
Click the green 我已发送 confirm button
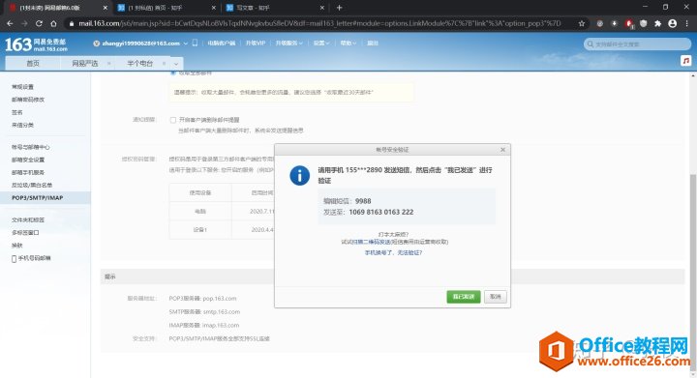(463, 297)
